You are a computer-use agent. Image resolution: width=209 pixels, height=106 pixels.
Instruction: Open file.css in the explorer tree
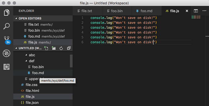point(43,85)
